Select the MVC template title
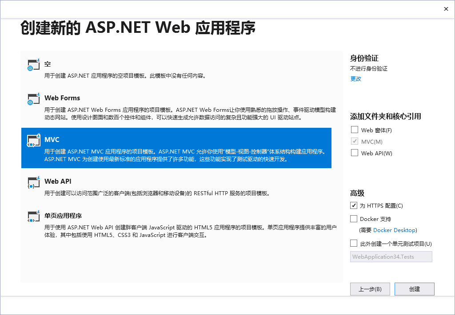Viewport: 455px width, 315px height. coord(52,140)
